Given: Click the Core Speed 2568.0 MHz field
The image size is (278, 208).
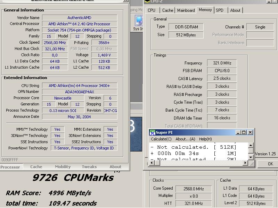Looking at the screenshot, I should (x=194, y=189).
